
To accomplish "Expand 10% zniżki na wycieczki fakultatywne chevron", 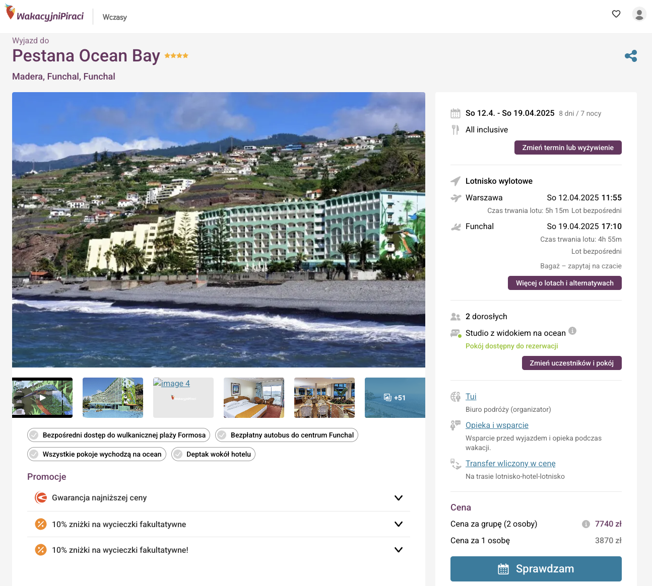I will click(399, 524).
